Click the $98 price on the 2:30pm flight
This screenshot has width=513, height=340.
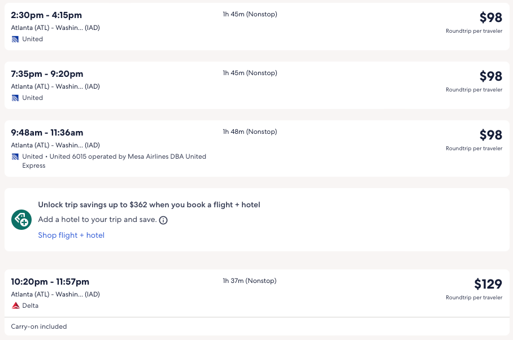pyautogui.click(x=490, y=18)
